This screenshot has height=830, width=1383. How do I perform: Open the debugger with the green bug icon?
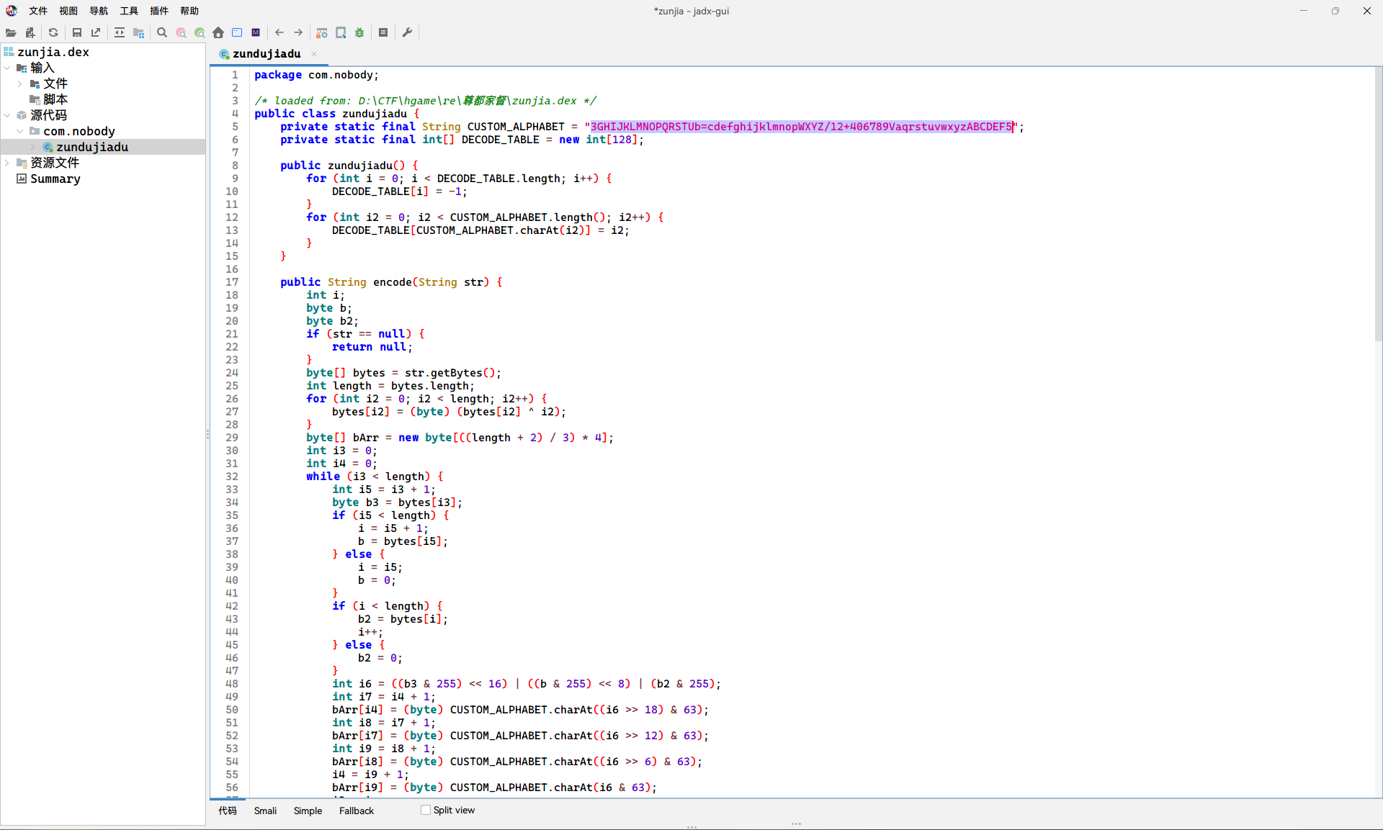(359, 32)
